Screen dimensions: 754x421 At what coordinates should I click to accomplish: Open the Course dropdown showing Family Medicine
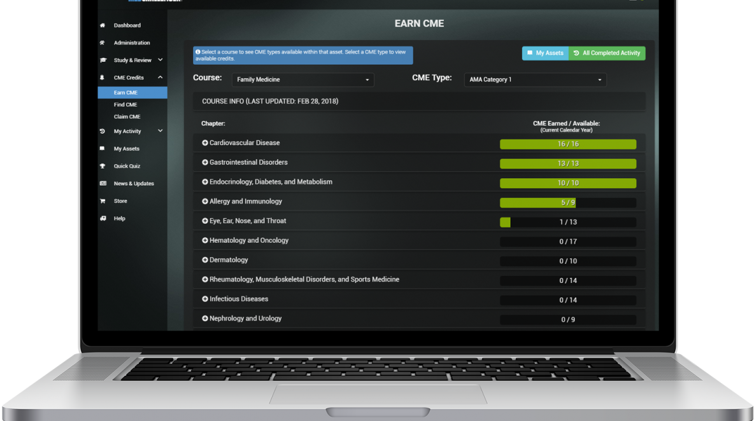[303, 79]
